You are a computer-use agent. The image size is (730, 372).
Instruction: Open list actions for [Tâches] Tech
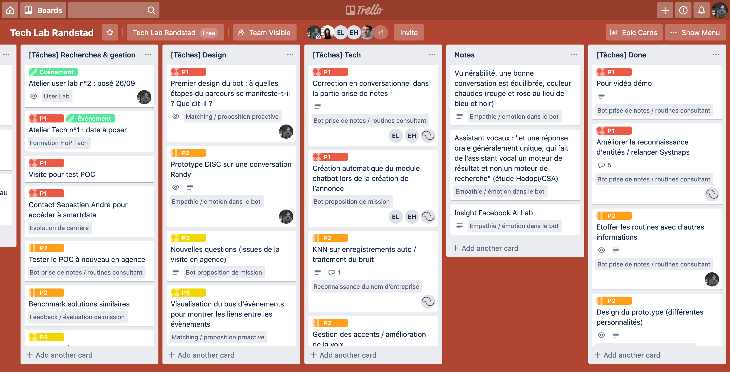coord(432,55)
